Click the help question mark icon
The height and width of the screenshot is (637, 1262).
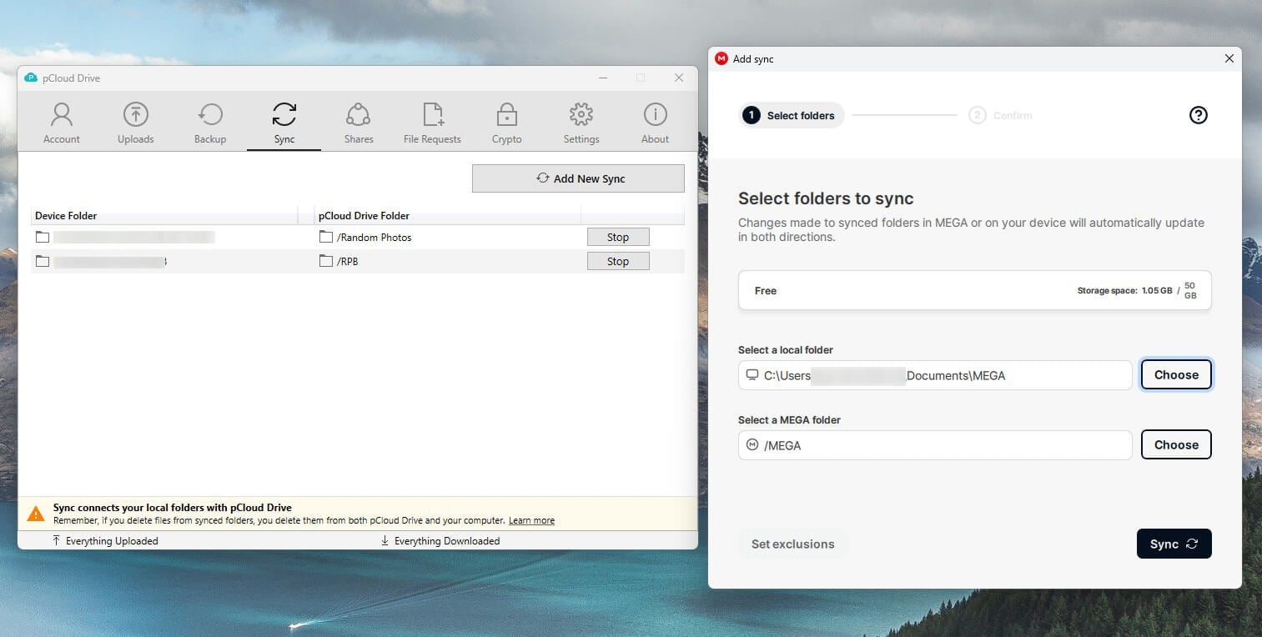[x=1198, y=115]
